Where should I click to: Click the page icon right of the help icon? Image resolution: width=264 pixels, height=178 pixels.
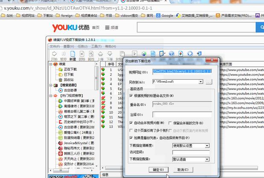181,54
